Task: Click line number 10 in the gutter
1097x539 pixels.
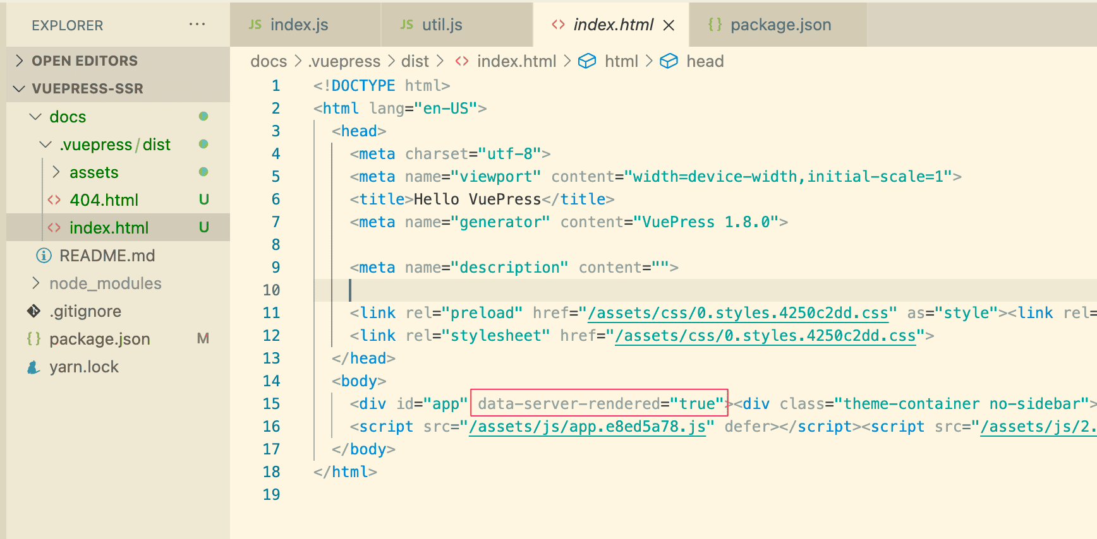Action: click(272, 290)
